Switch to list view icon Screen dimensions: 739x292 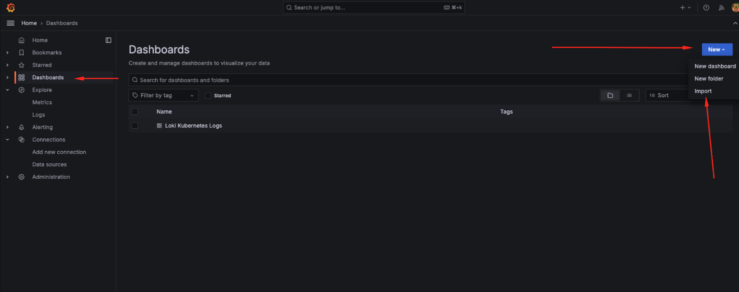coord(629,95)
